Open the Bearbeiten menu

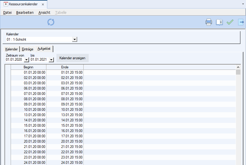coord(25,13)
